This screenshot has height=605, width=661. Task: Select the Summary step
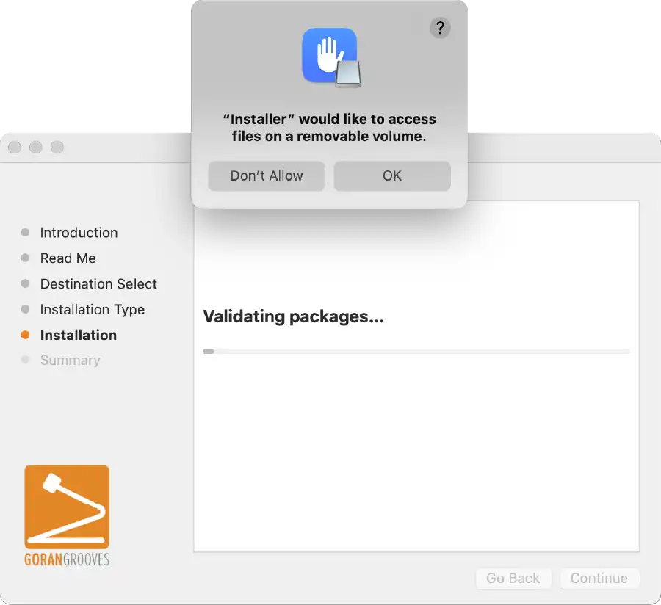pyautogui.click(x=70, y=361)
